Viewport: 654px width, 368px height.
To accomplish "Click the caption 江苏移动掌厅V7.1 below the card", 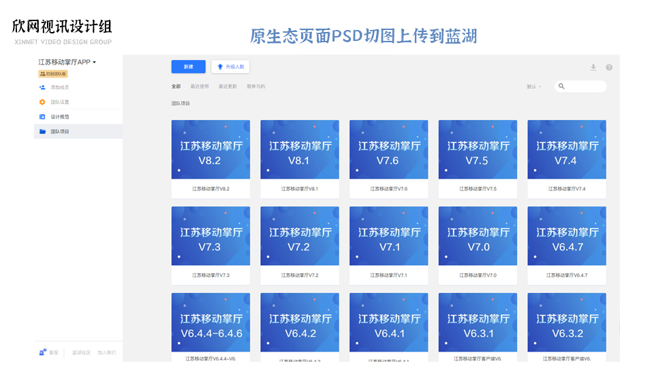I will (389, 275).
